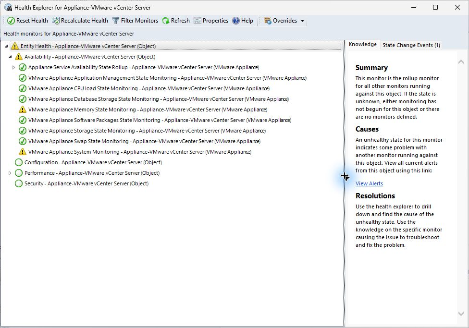Open the Overrides dropdown arrow
The image size is (469, 328).
pyautogui.click(x=302, y=21)
